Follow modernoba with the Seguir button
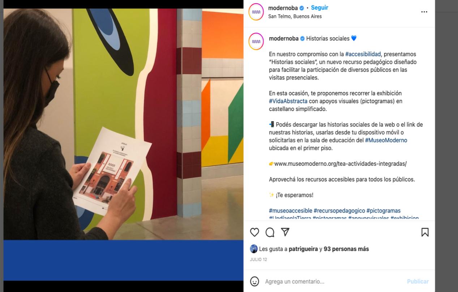This screenshot has width=458, height=292. [320, 8]
